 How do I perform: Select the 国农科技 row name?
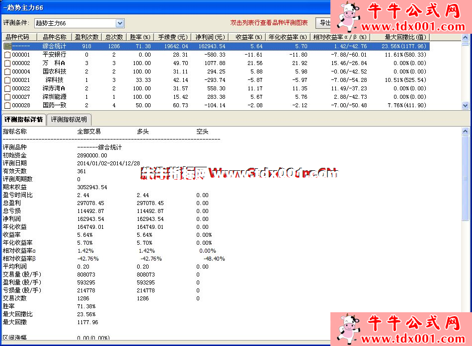(x=54, y=71)
